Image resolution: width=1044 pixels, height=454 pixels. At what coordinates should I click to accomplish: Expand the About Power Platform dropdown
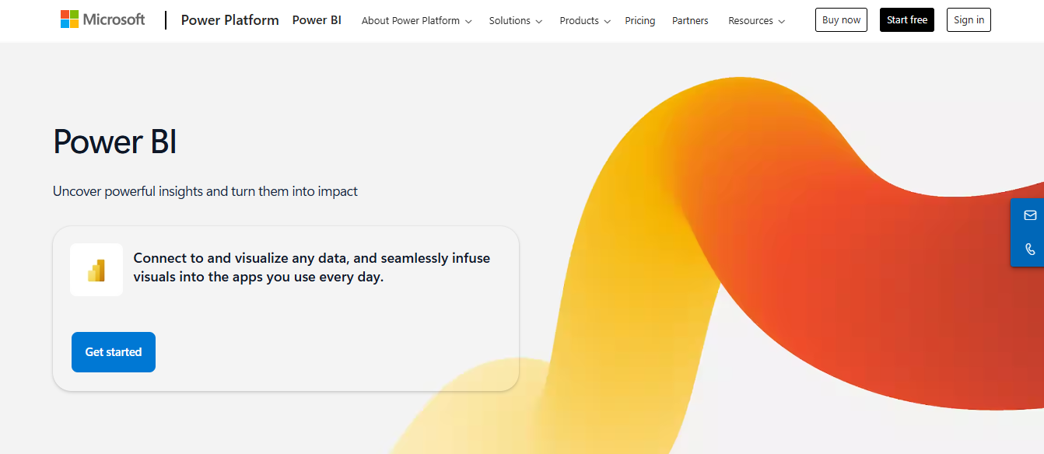[416, 21]
